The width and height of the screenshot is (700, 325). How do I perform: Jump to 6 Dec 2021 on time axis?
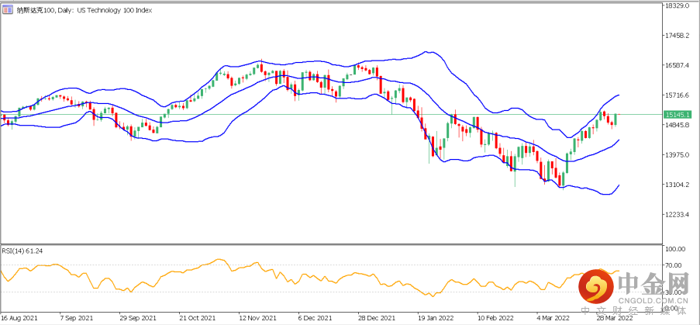click(x=316, y=319)
